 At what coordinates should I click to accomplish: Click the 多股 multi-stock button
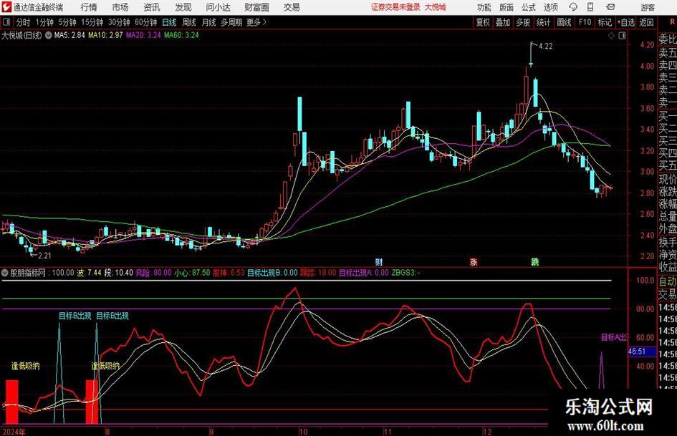click(523, 22)
